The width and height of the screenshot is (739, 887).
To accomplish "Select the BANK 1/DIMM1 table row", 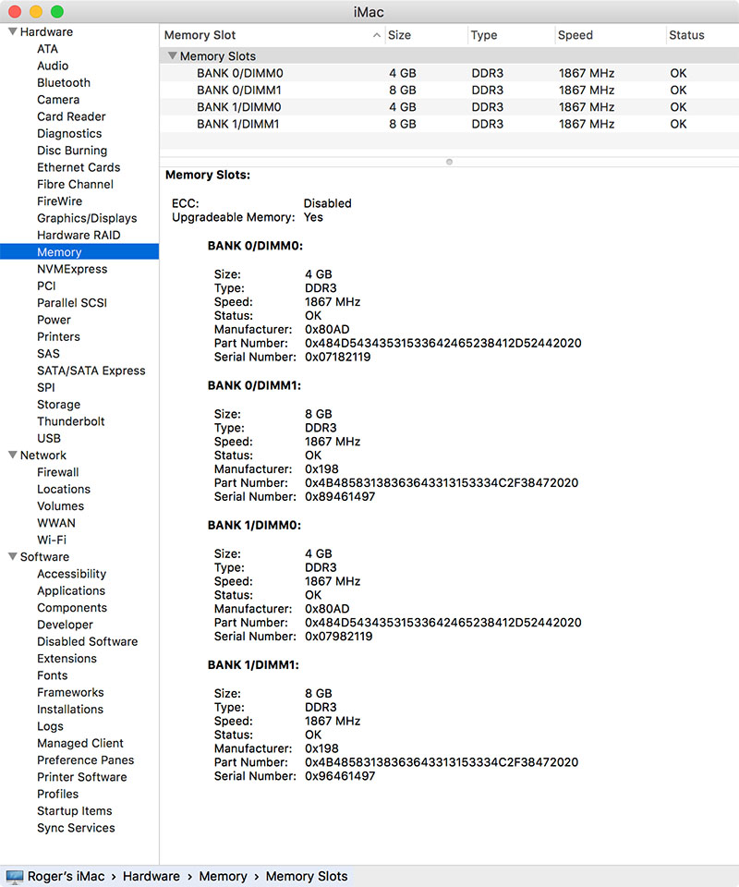I will pyautogui.click(x=450, y=124).
